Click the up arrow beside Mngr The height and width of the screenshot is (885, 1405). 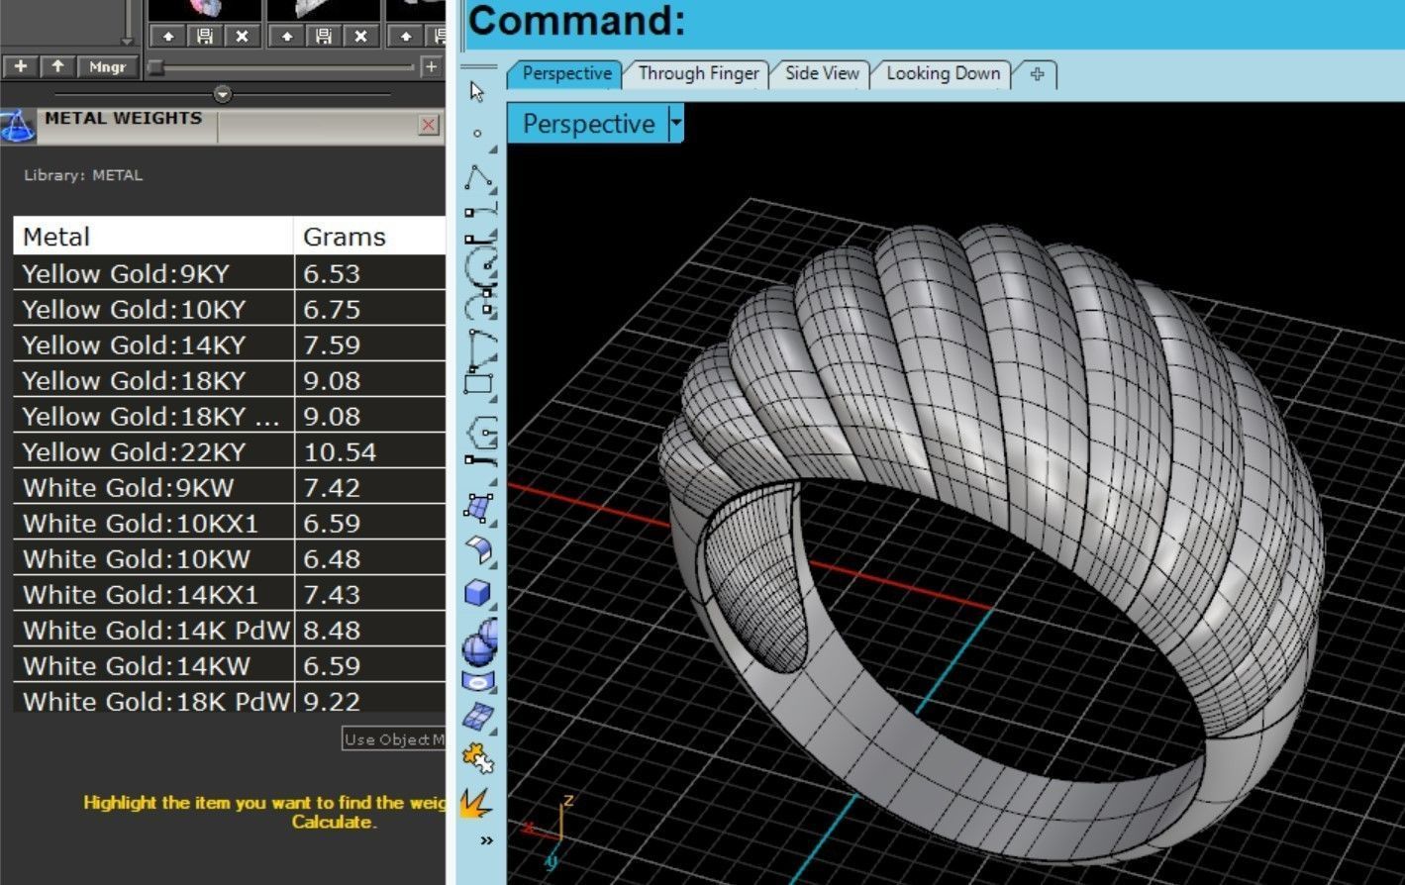click(x=58, y=66)
